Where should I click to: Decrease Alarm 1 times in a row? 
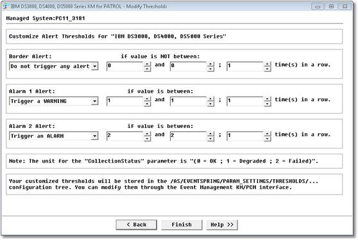268,104
